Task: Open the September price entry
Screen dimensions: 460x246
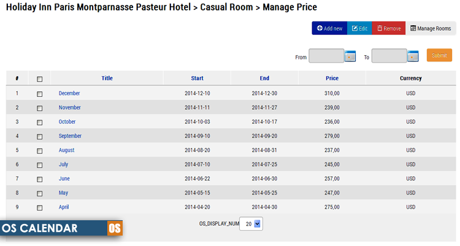Action: coord(70,136)
